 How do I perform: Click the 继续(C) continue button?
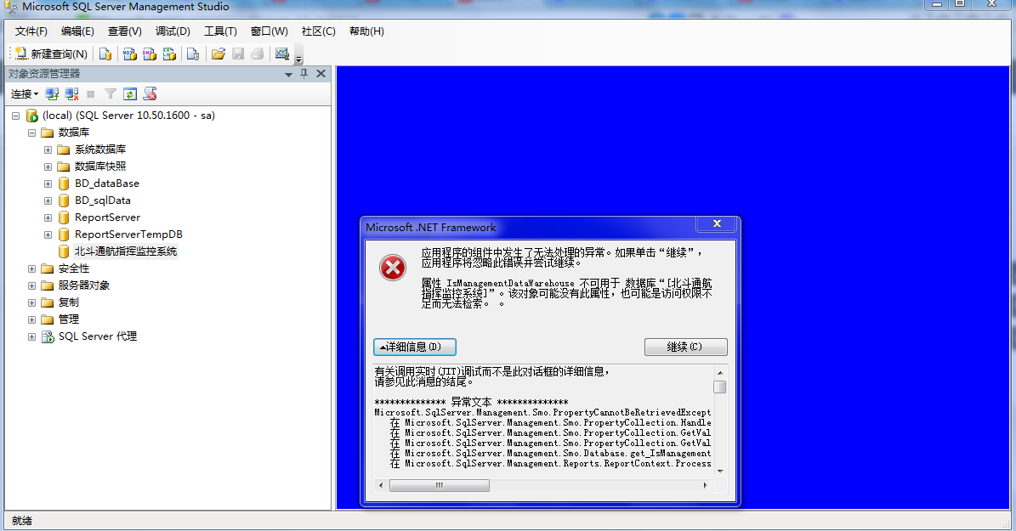[685, 347]
